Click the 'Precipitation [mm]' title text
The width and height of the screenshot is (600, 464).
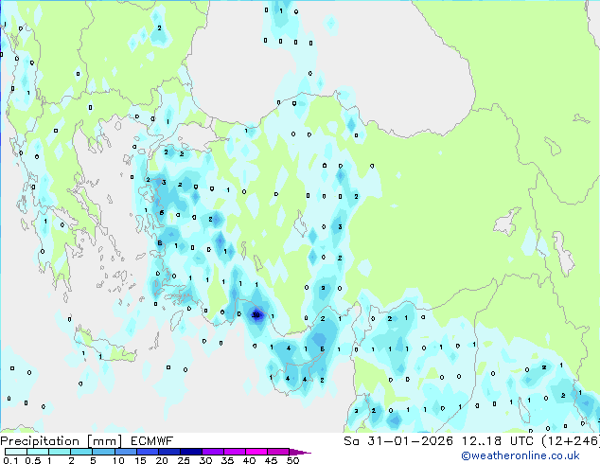point(62,441)
